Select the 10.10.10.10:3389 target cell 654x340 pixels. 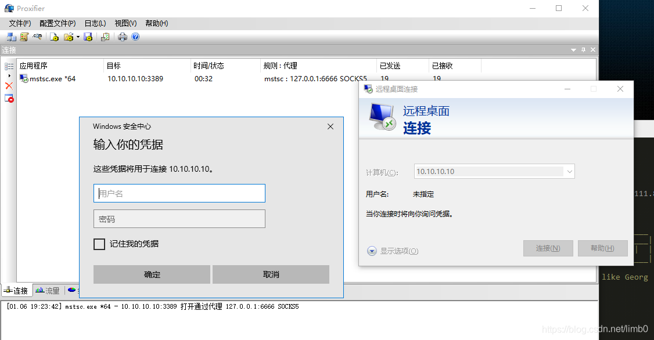tap(135, 79)
